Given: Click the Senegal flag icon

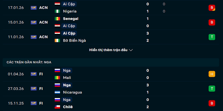Looking at the screenshot, I should [57, 19].
